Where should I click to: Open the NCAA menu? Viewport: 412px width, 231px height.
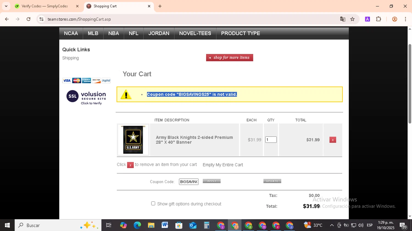point(71,33)
